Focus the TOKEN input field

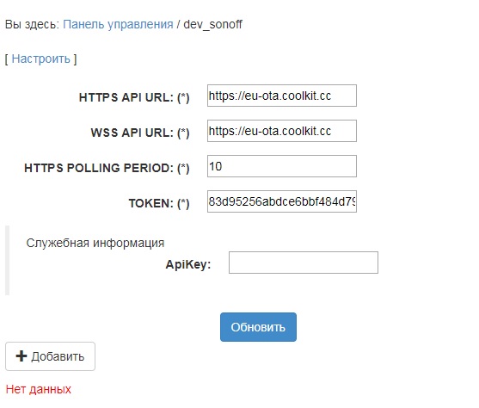[x=282, y=201]
